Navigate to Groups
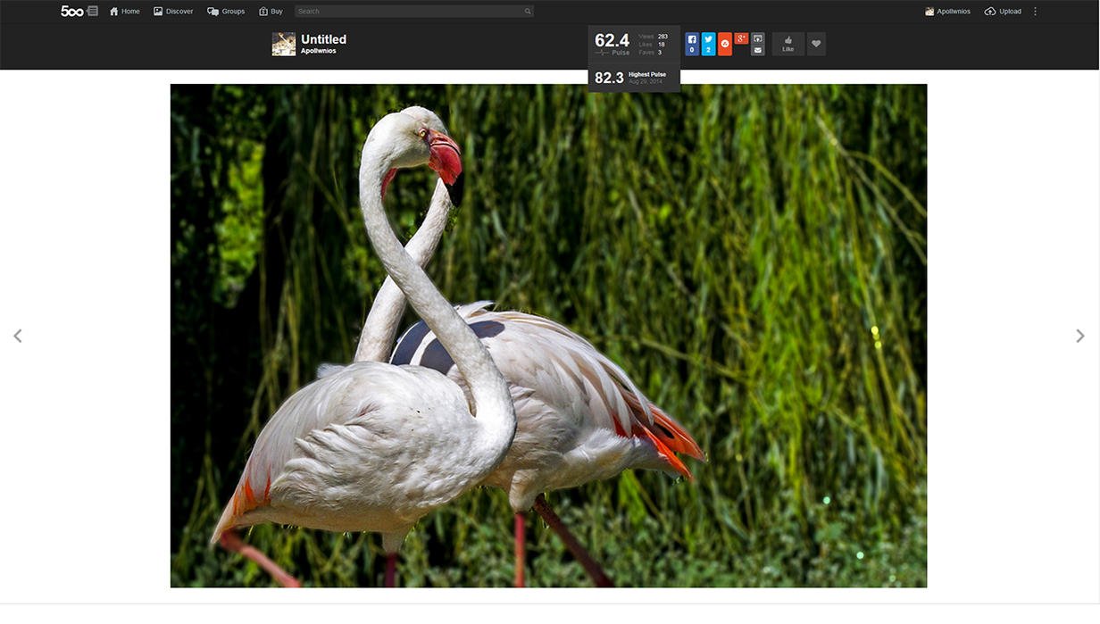 point(226,12)
